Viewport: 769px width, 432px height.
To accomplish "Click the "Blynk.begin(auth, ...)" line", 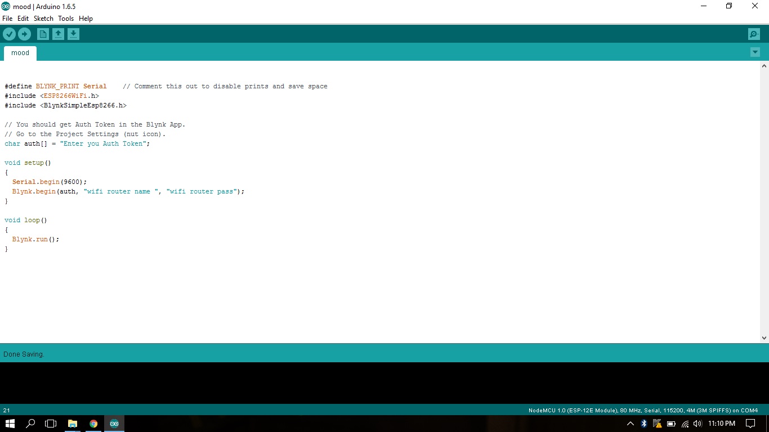I will (x=128, y=191).
